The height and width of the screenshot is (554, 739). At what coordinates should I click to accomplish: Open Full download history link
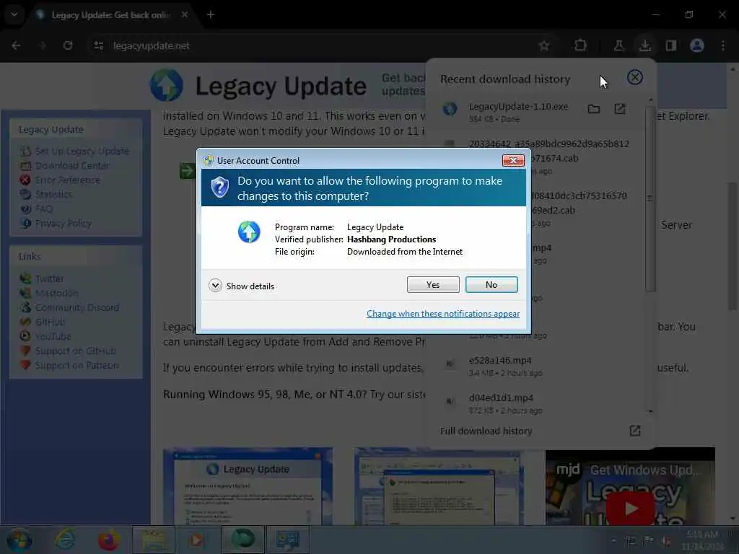point(486,431)
